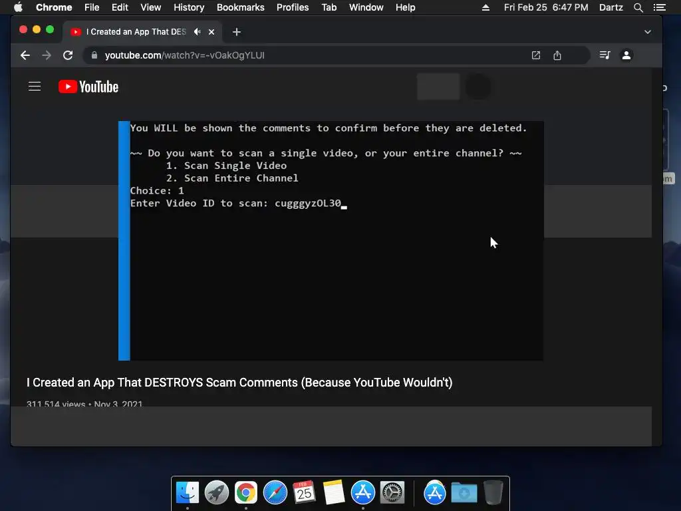This screenshot has height=511, width=681.
Task: Open the date and time in menu bar
Action: tap(546, 7)
